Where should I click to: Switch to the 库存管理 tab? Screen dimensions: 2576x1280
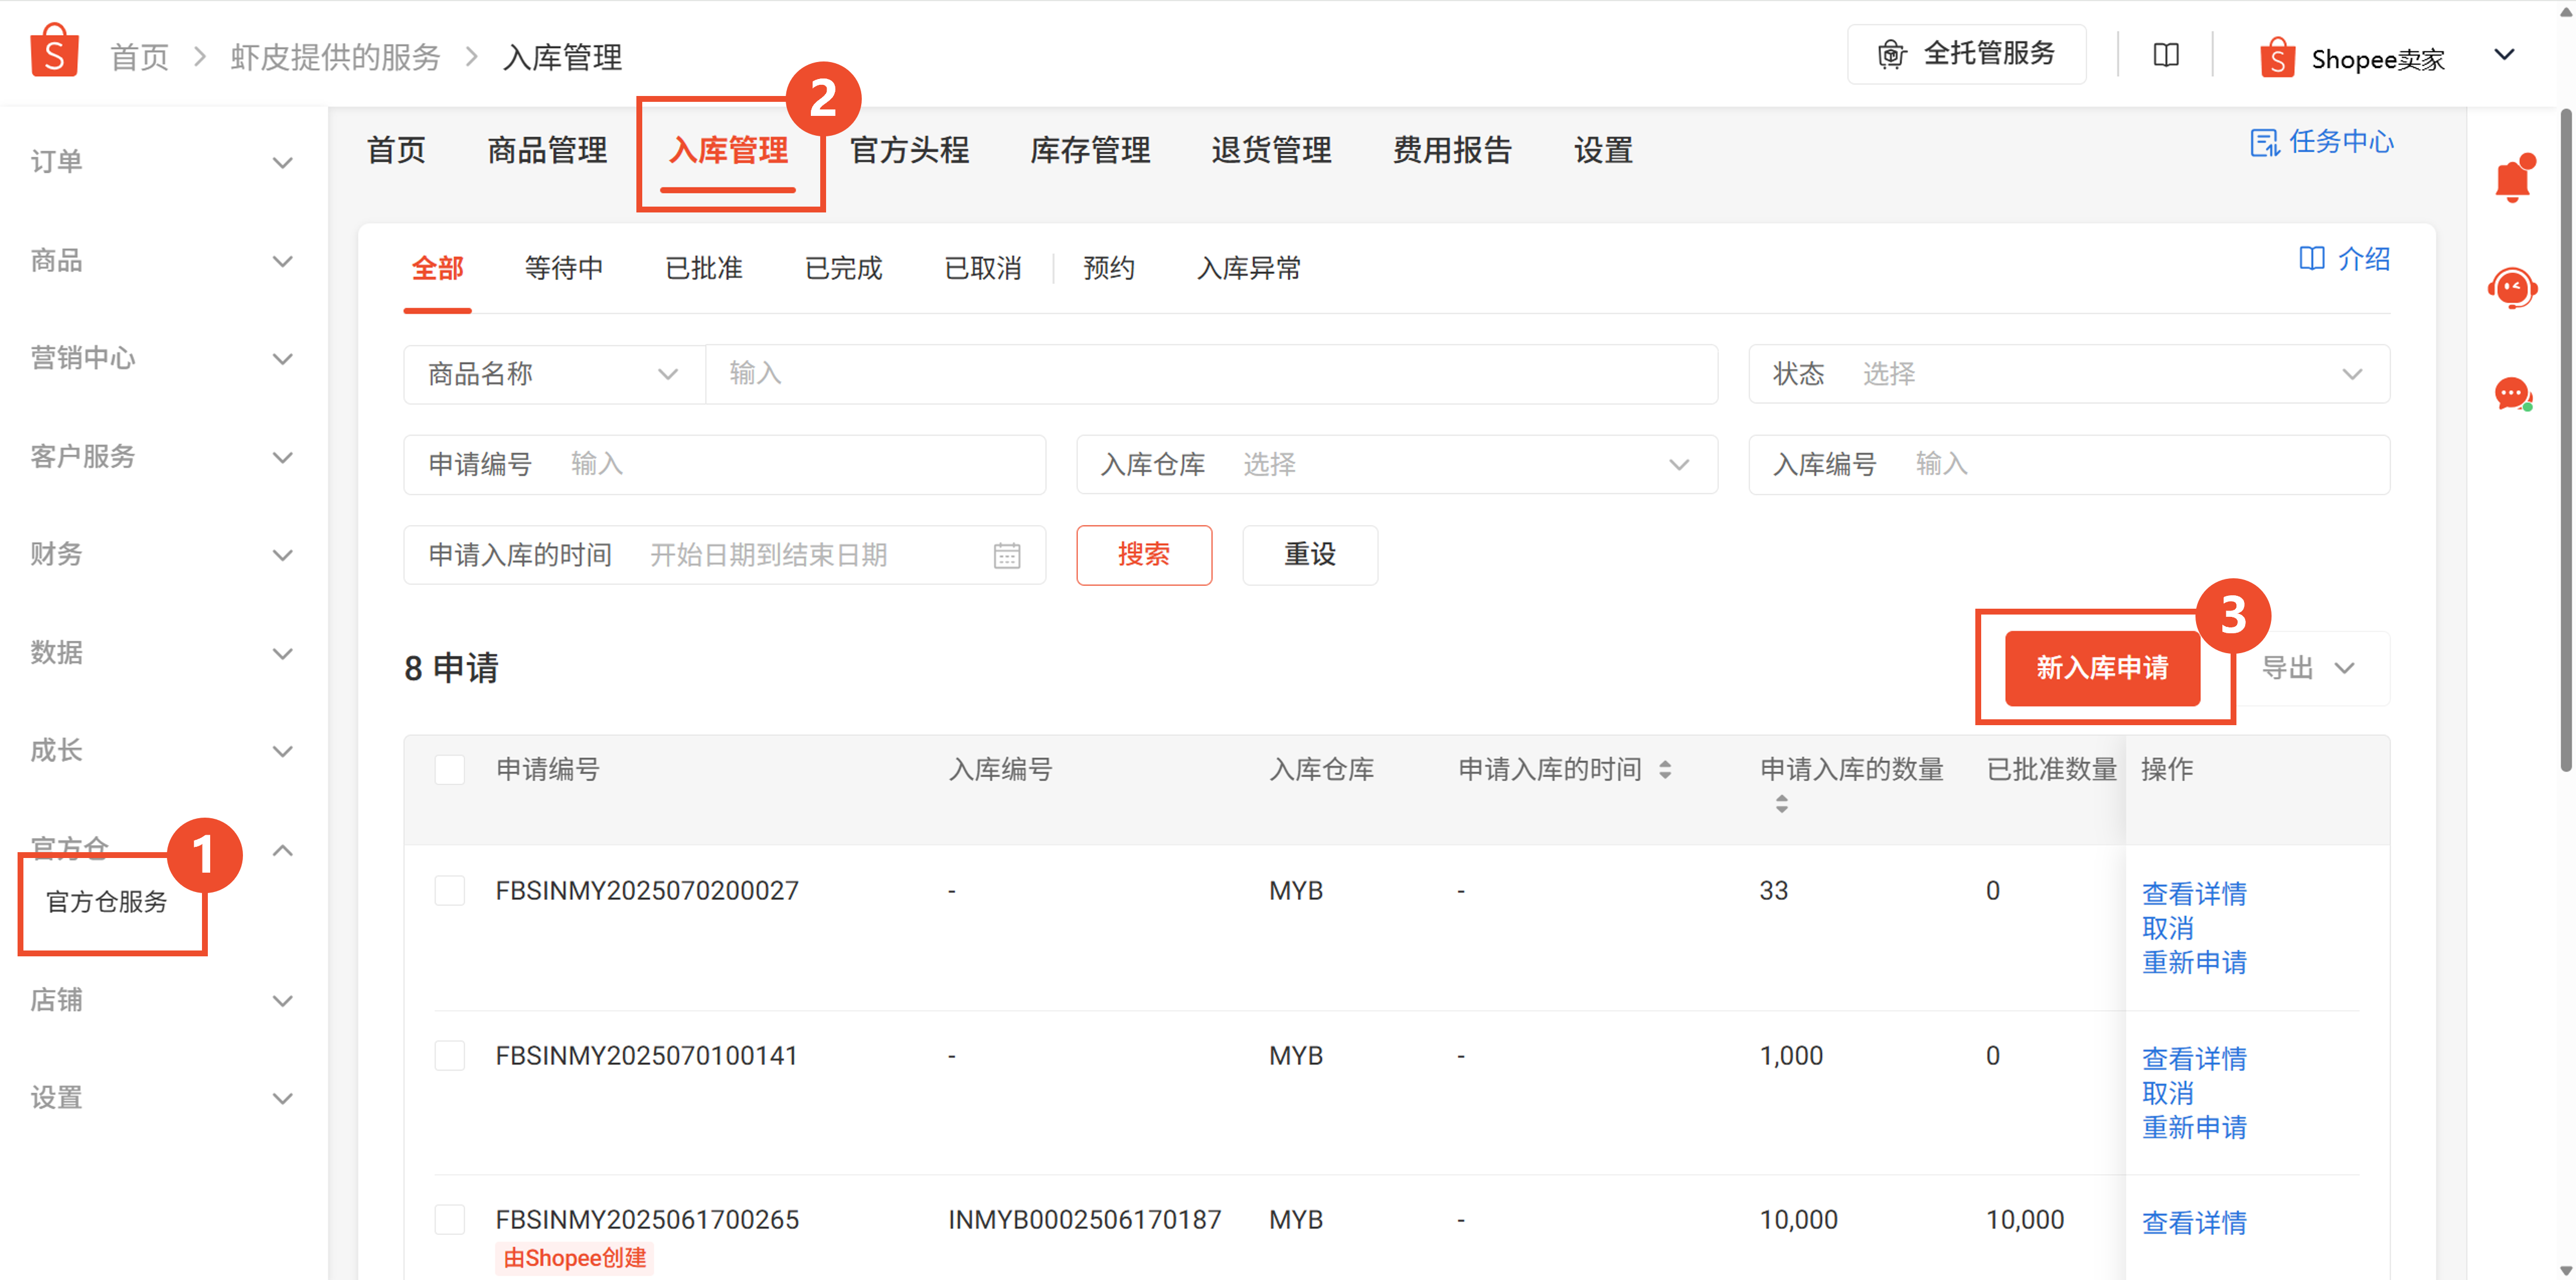pyautogui.click(x=1090, y=151)
